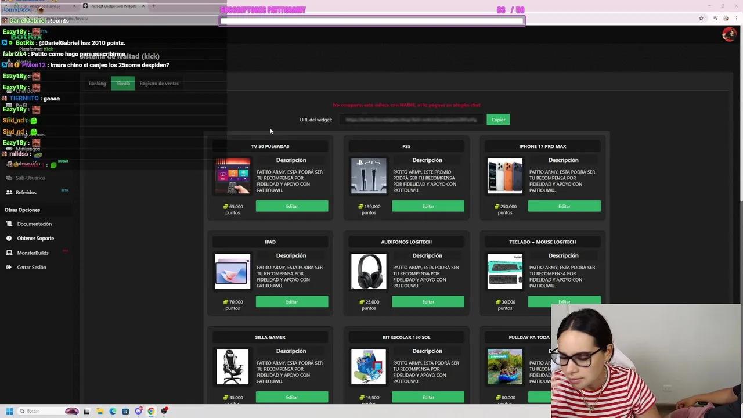Open the Ranking tab

(x=97, y=84)
